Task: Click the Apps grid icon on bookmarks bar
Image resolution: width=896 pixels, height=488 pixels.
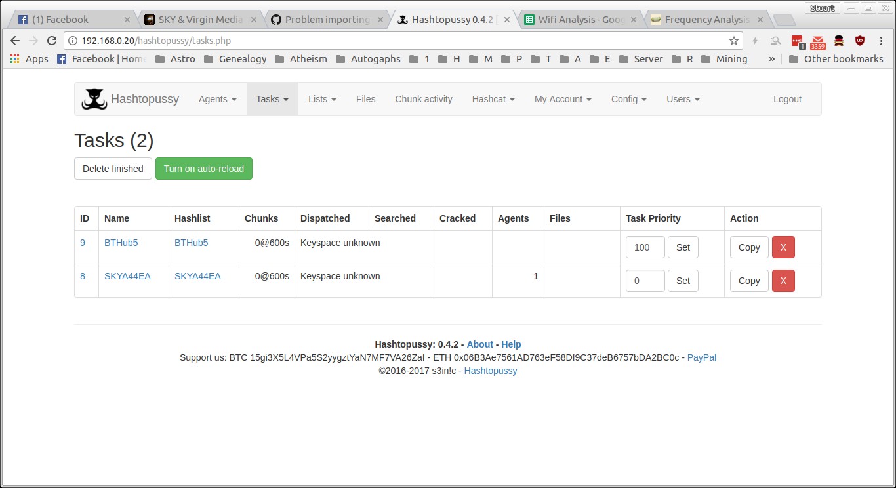Action: click(14, 58)
